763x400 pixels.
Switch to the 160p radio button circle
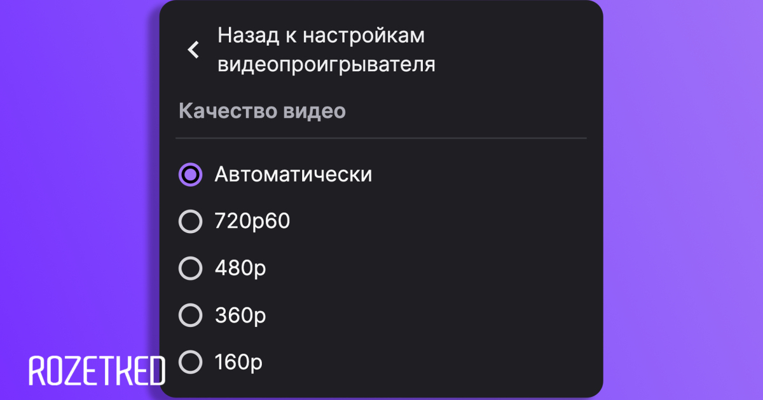click(190, 363)
